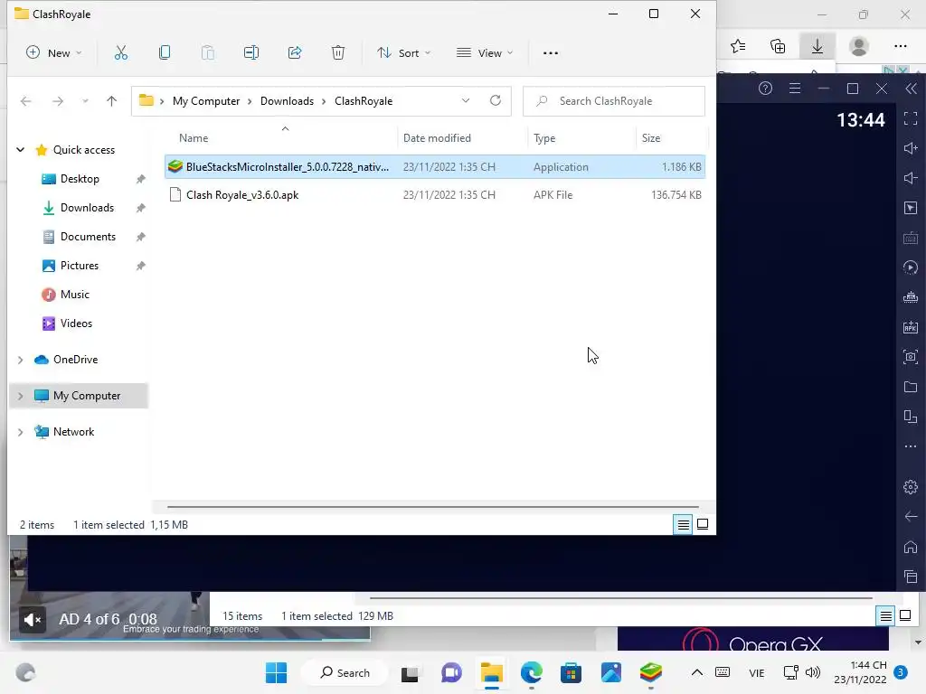Open Edge favorites star icon
The image size is (926, 694).
pos(738,46)
